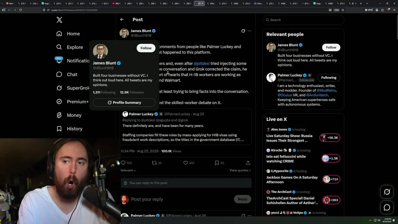Click the share icon on the post
This screenshot has width=398, height=224.
point(248,163)
